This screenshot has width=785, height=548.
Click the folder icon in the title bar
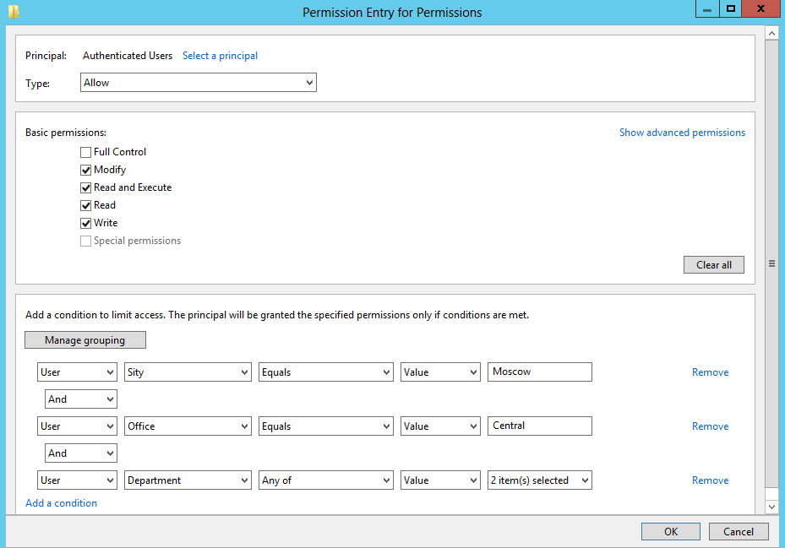pyautogui.click(x=14, y=11)
